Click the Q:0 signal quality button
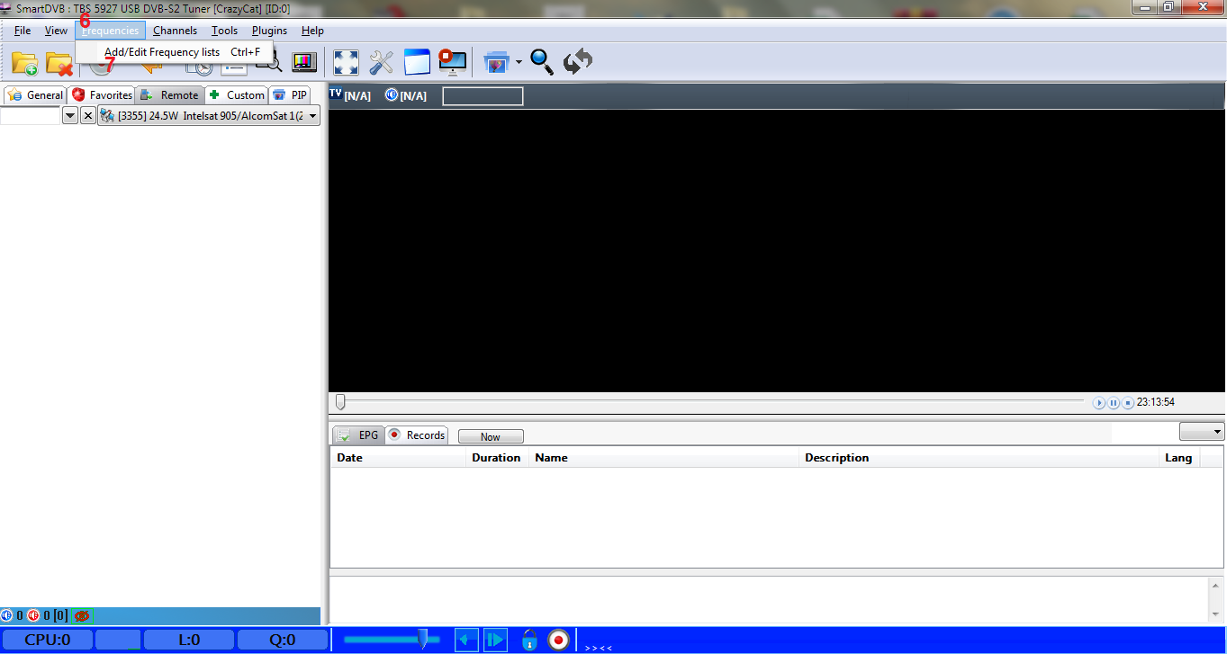This screenshot has height=654, width=1227. coord(283,640)
